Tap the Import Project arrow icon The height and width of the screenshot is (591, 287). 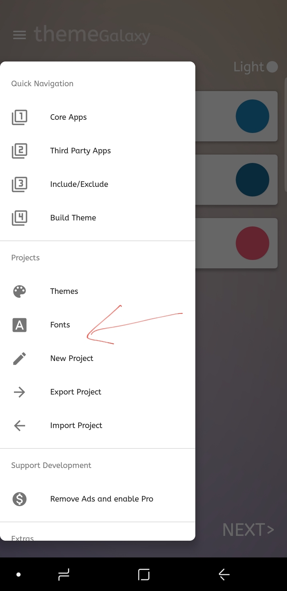pyautogui.click(x=20, y=425)
